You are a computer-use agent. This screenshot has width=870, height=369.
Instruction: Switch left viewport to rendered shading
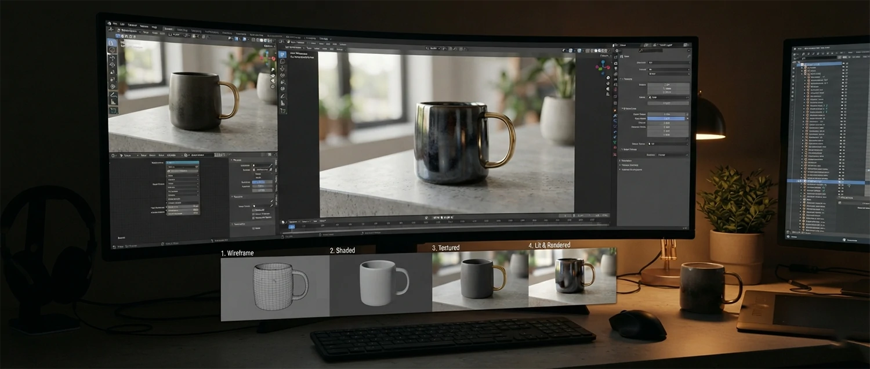pos(270,41)
